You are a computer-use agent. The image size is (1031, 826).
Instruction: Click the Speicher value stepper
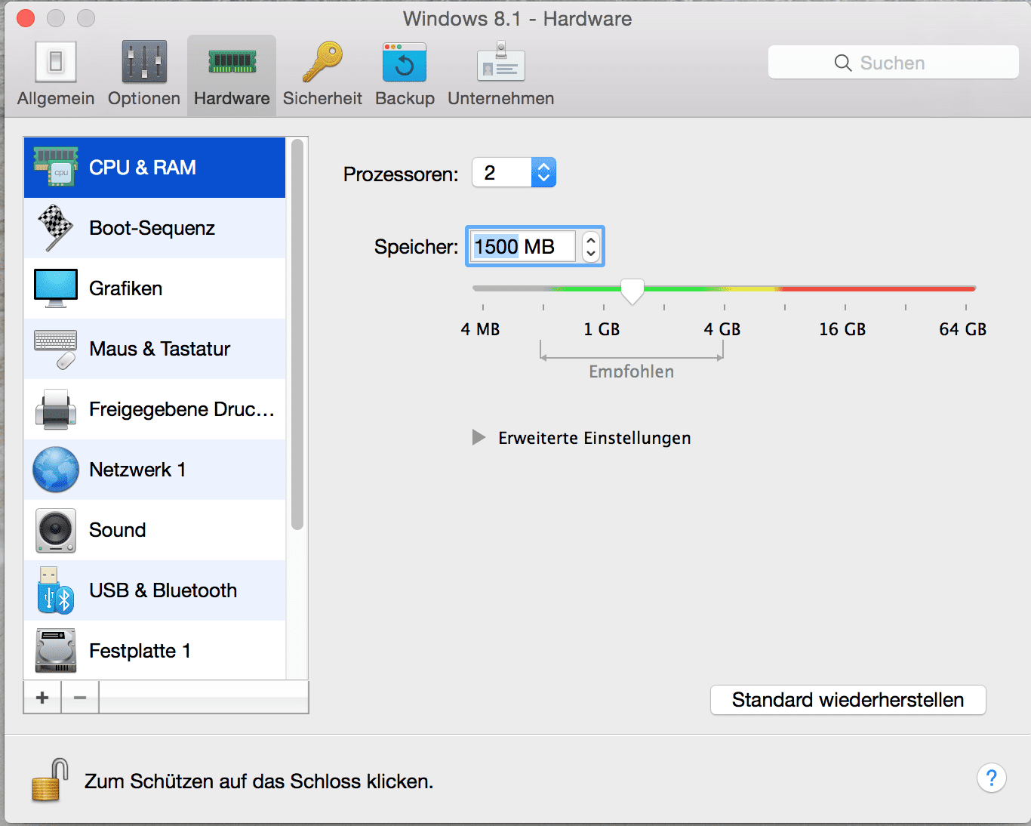coord(590,246)
